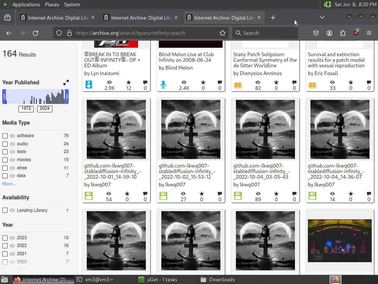378x284 pixels.
Task: Open the Firefox hamburger menu
Action: [x=369, y=33]
